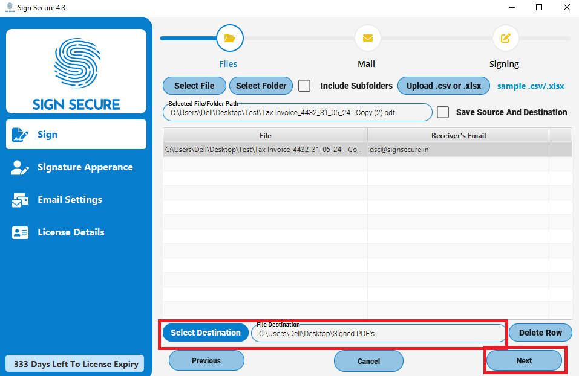The width and height of the screenshot is (579, 376).
Task: Select the Tax Invoice_4432 file cell
Action: tap(265, 150)
